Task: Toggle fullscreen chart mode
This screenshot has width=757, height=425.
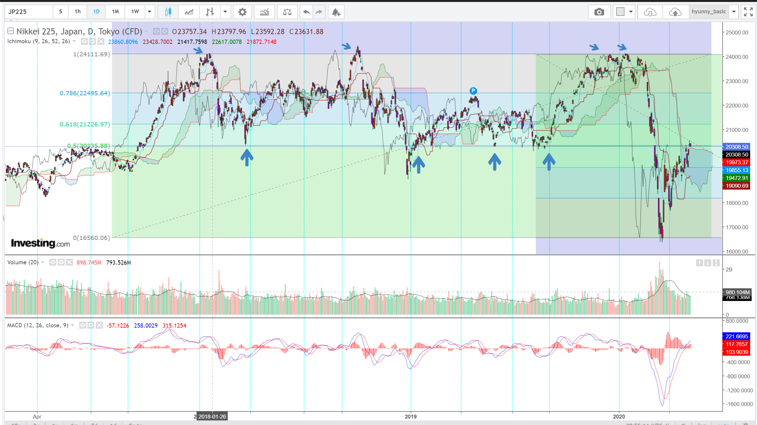Action: pos(748,12)
